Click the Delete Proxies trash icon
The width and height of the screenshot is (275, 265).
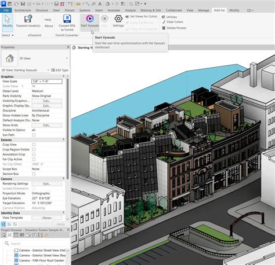pyautogui.click(x=164, y=28)
